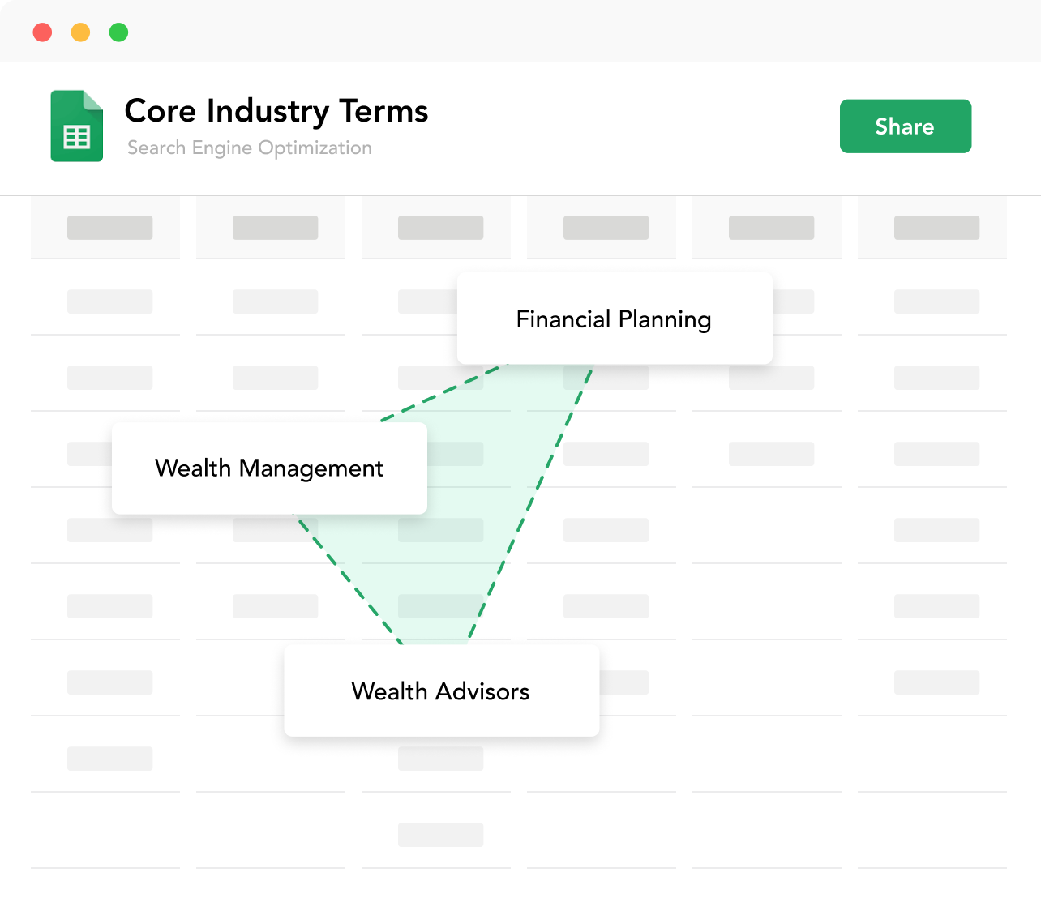The height and width of the screenshot is (898, 1041).
Task: Select the Wealth Advisors card
Action: click(x=442, y=691)
